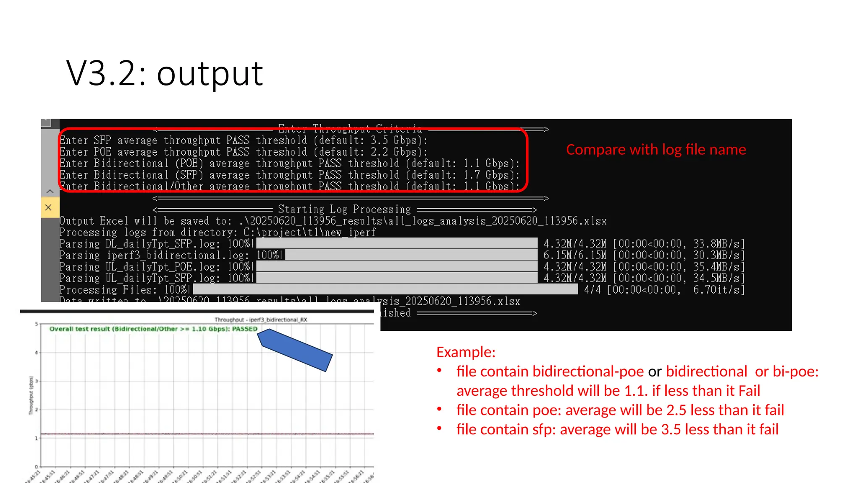This screenshot has height=483, width=860.
Task: Click the "Enter SFP average throughput PASS threshold" line
Action: pyautogui.click(x=244, y=140)
